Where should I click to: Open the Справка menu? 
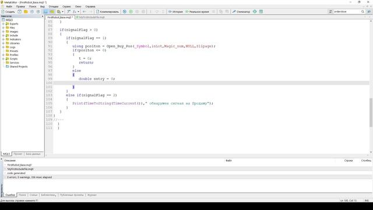tap(90, 6)
